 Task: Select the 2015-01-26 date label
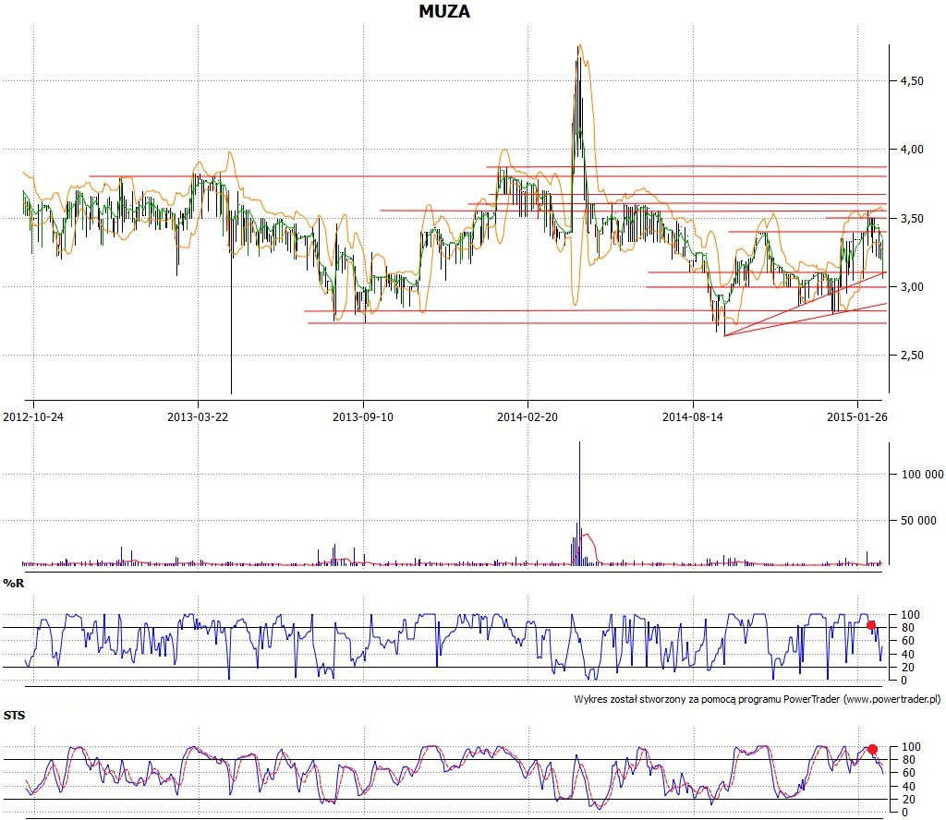point(856,416)
